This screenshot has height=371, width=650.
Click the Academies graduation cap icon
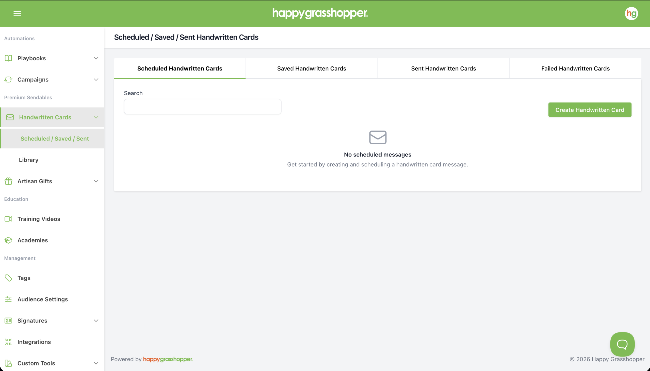click(x=8, y=240)
